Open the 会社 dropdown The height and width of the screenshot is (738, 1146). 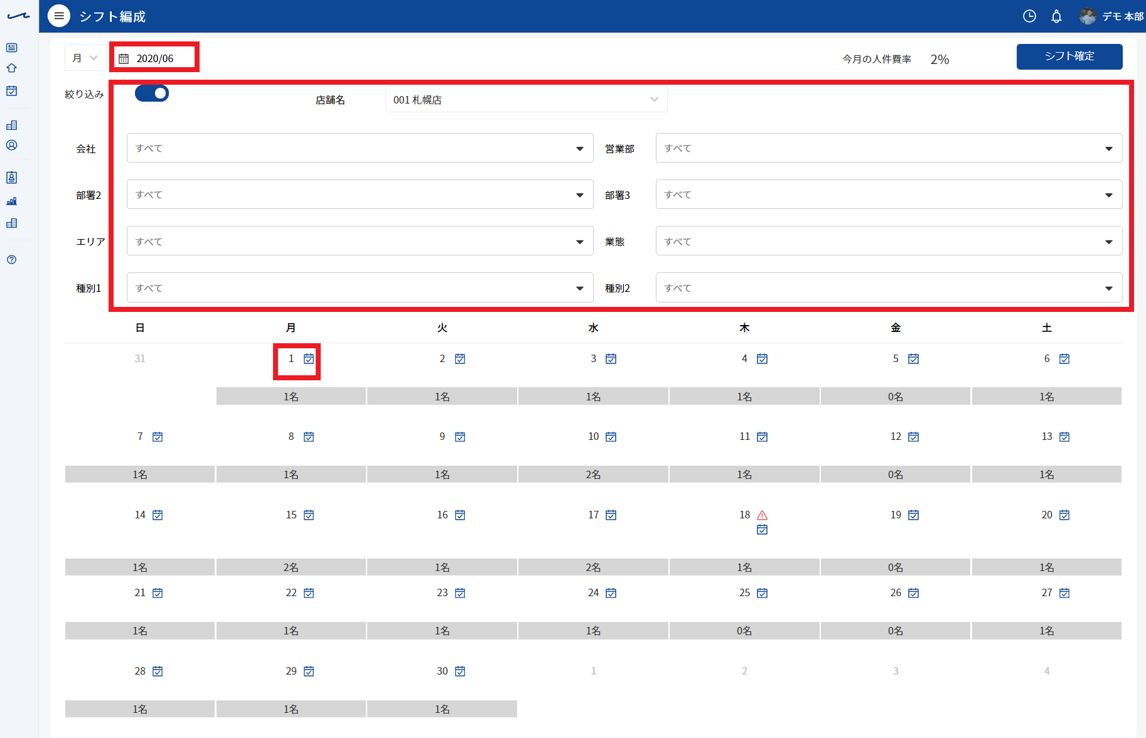click(360, 148)
